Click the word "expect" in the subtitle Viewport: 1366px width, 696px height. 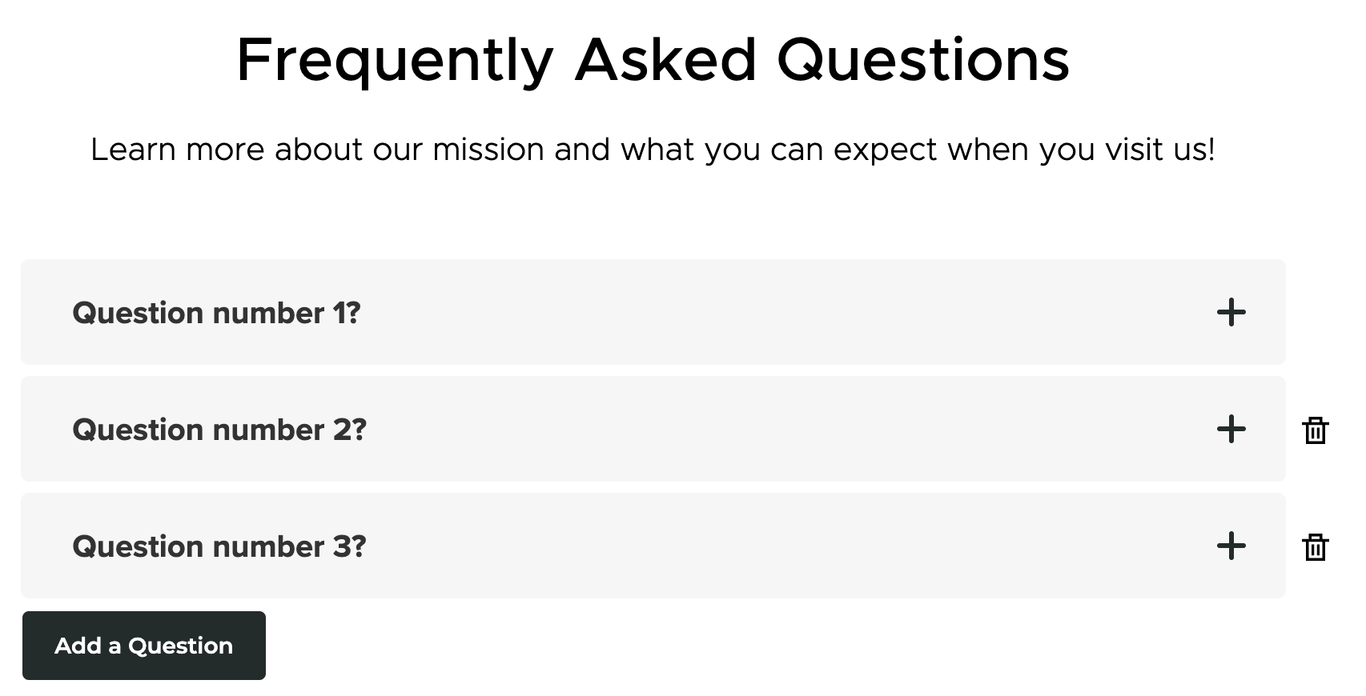pos(885,151)
